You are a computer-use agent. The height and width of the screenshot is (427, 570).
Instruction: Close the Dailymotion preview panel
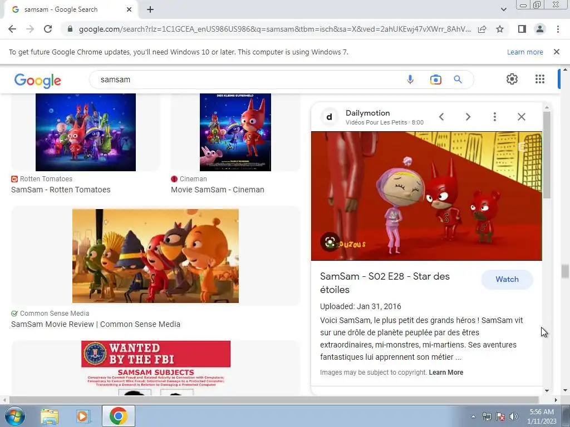(x=521, y=117)
